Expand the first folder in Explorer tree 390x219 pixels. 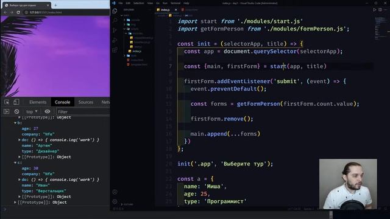[x=124, y=20]
